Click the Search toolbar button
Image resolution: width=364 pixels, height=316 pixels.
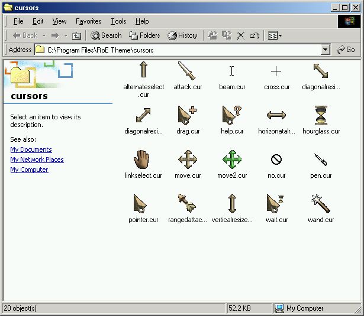106,35
